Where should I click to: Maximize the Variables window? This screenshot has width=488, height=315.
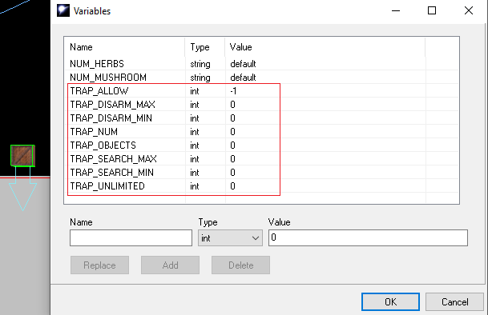click(432, 11)
